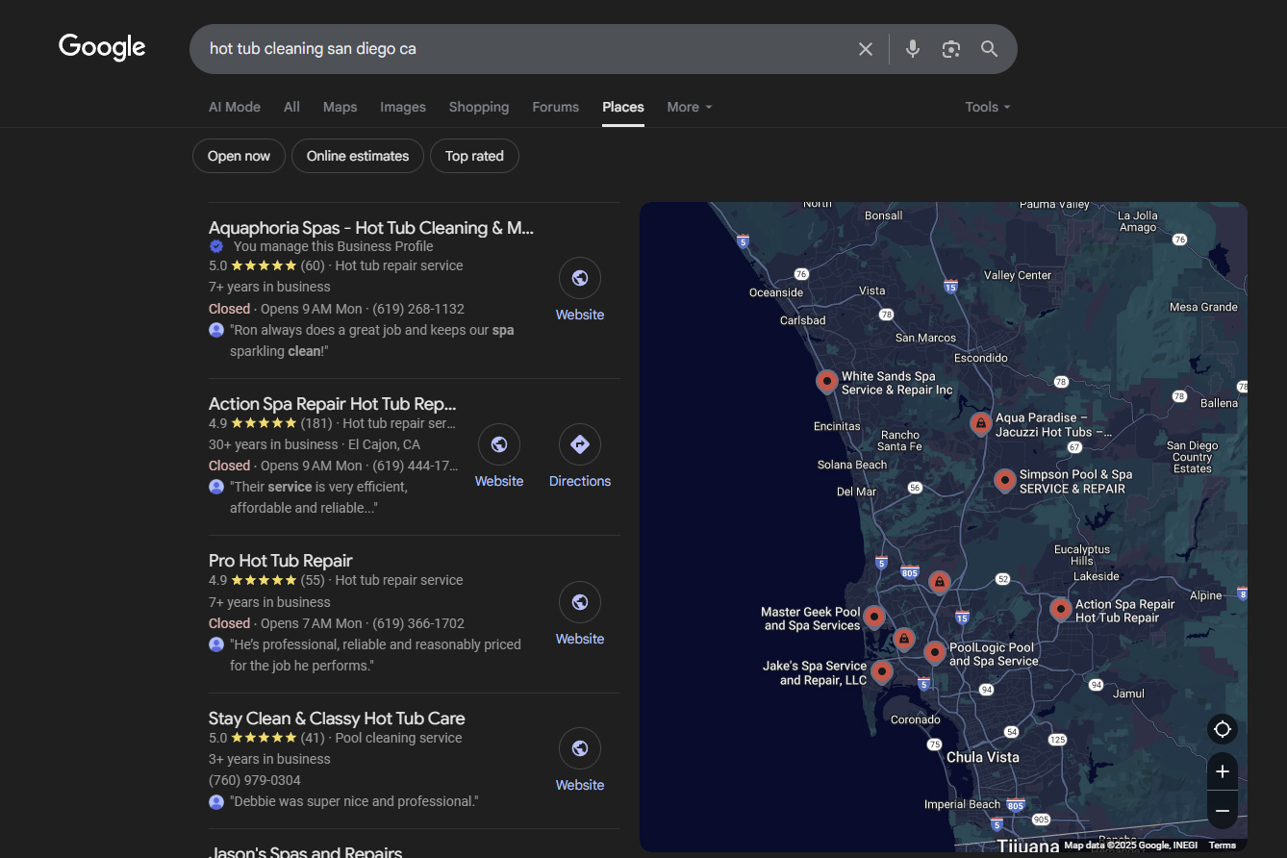Get directions to Action Spa Repair
1287x858 pixels.
(580, 444)
